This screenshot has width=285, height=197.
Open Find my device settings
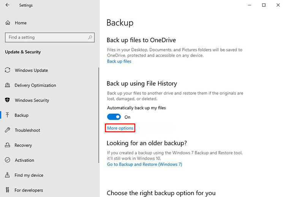click(x=29, y=175)
